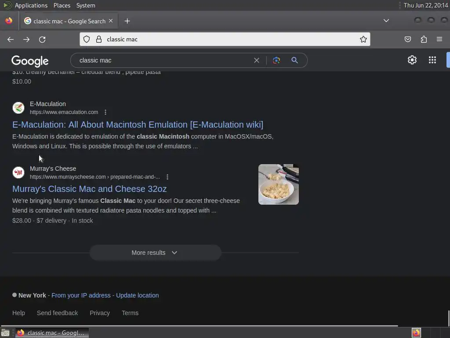Open Terms footer link
Image resolution: width=450 pixels, height=338 pixels.
point(130,313)
